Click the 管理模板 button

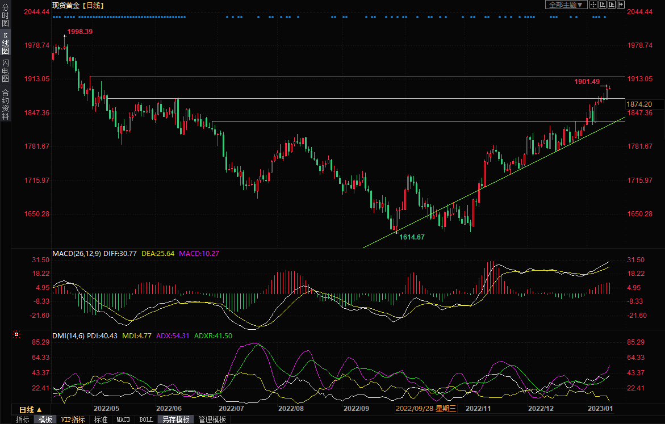coord(212,419)
